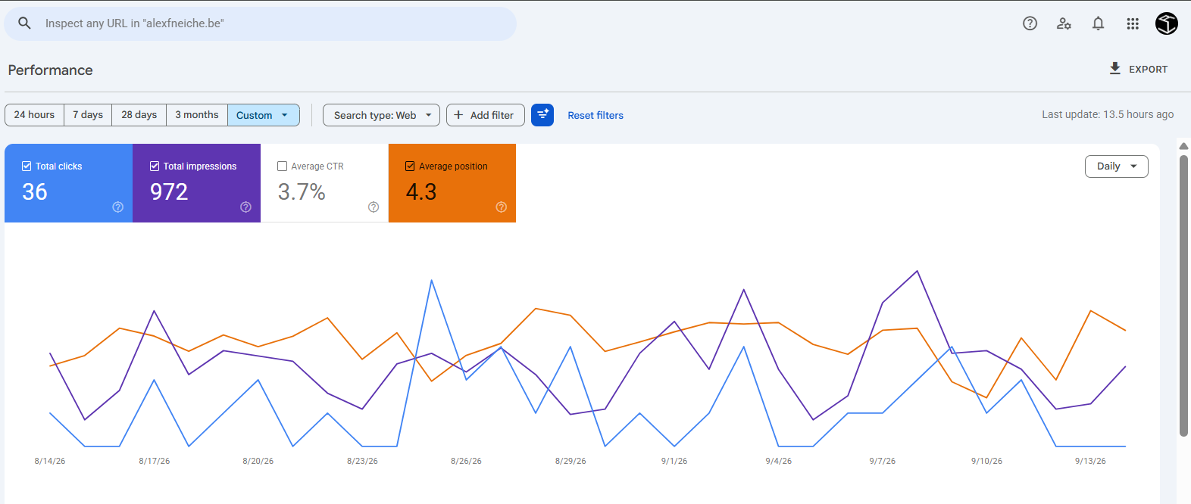
Task: Click the 9/4/26 axis date label
Action: (779, 461)
